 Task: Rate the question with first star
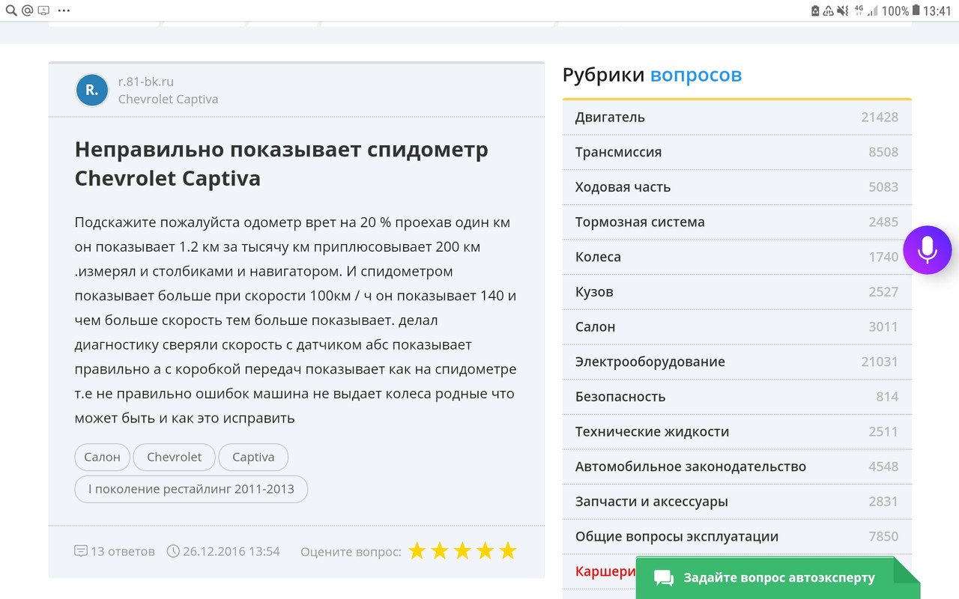click(417, 551)
